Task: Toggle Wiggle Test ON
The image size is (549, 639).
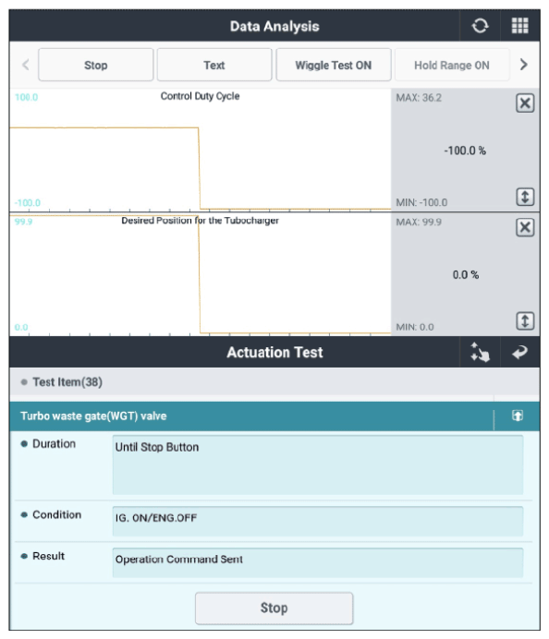Action: click(x=334, y=66)
